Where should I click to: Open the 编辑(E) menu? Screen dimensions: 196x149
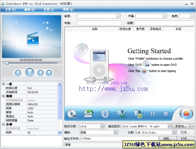(x=30, y=10)
